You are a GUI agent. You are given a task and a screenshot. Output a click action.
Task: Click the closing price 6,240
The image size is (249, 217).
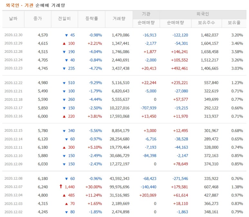pyautogui.click(x=43, y=187)
